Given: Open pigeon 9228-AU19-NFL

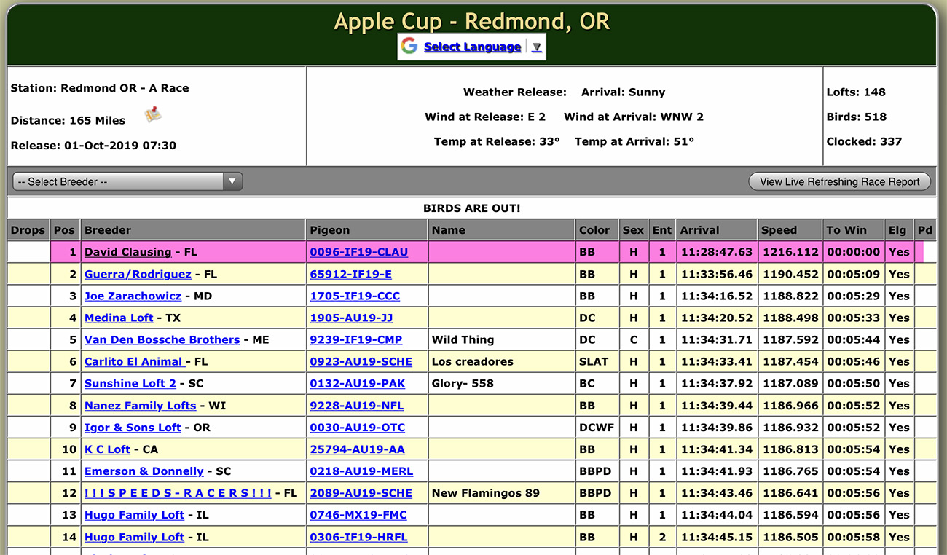Looking at the screenshot, I should click(x=356, y=405).
